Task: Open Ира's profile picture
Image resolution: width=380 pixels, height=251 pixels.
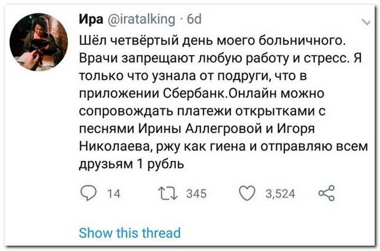Action: coord(39,42)
